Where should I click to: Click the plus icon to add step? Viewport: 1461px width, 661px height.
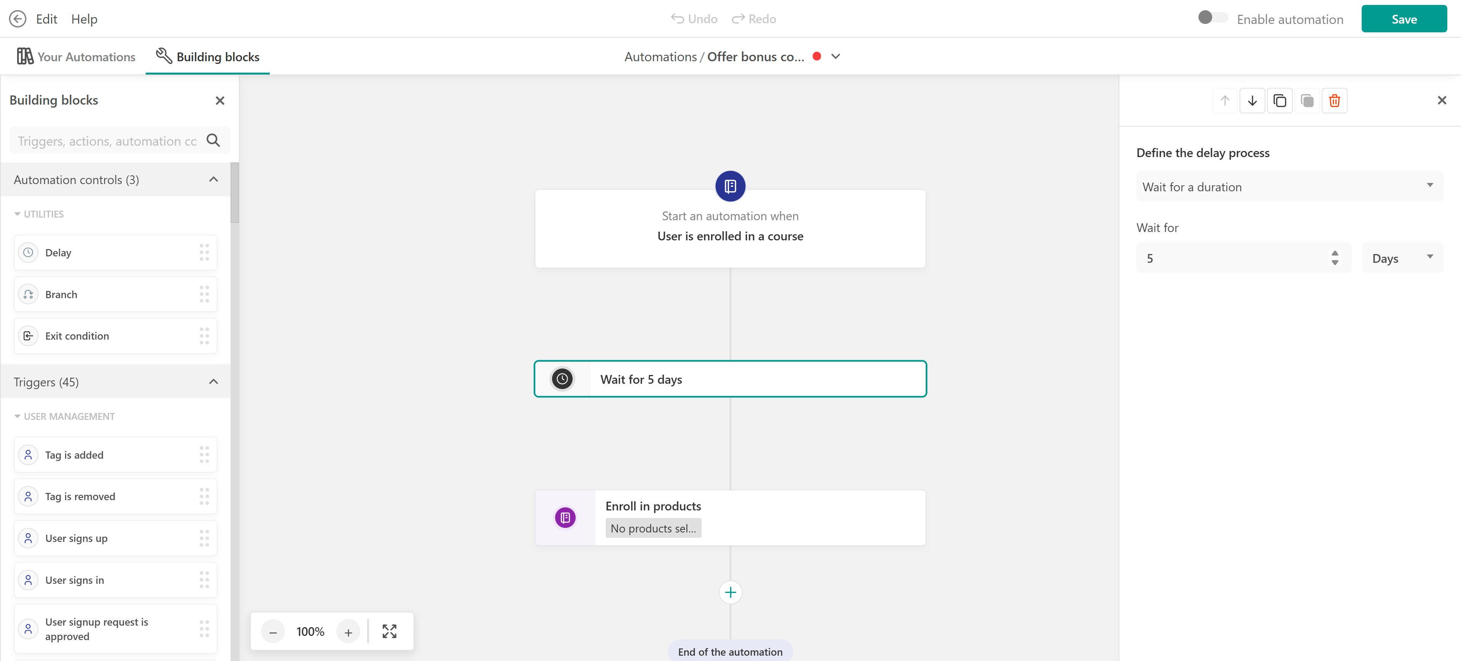coord(730,593)
